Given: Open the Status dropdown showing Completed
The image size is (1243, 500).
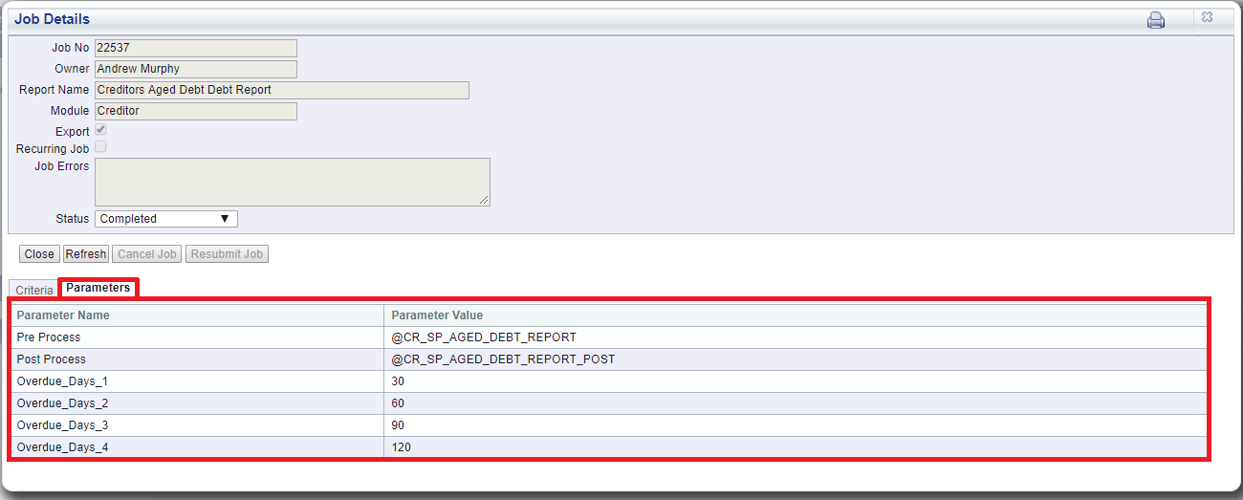Looking at the screenshot, I should coord(166,219).
